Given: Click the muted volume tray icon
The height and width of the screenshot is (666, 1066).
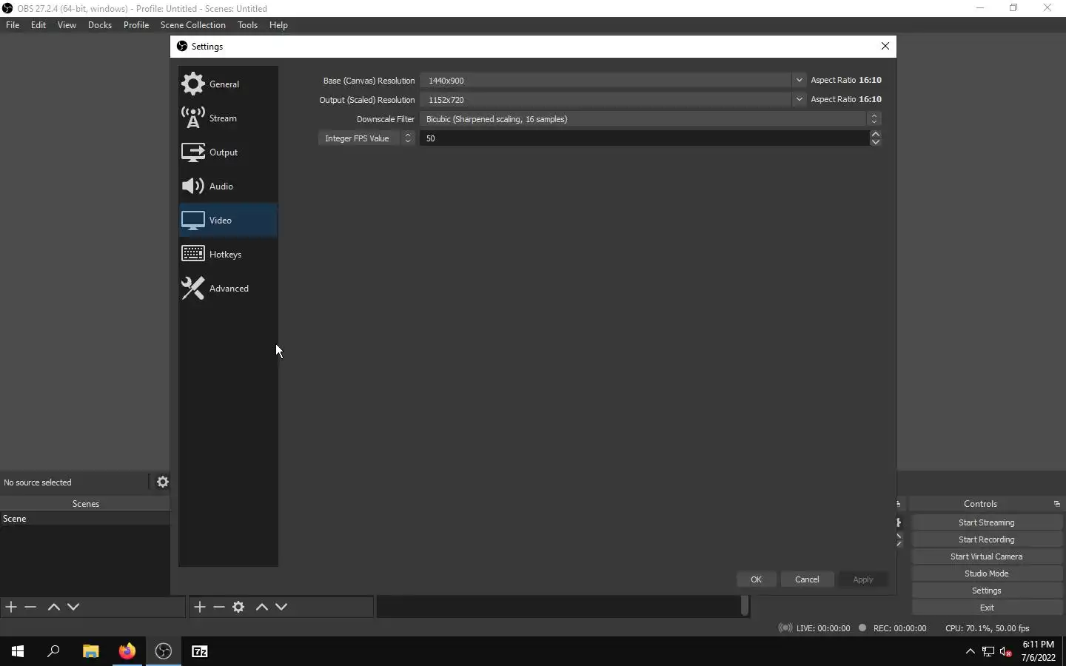Looking at the screenshot, I should (1006, 651).
